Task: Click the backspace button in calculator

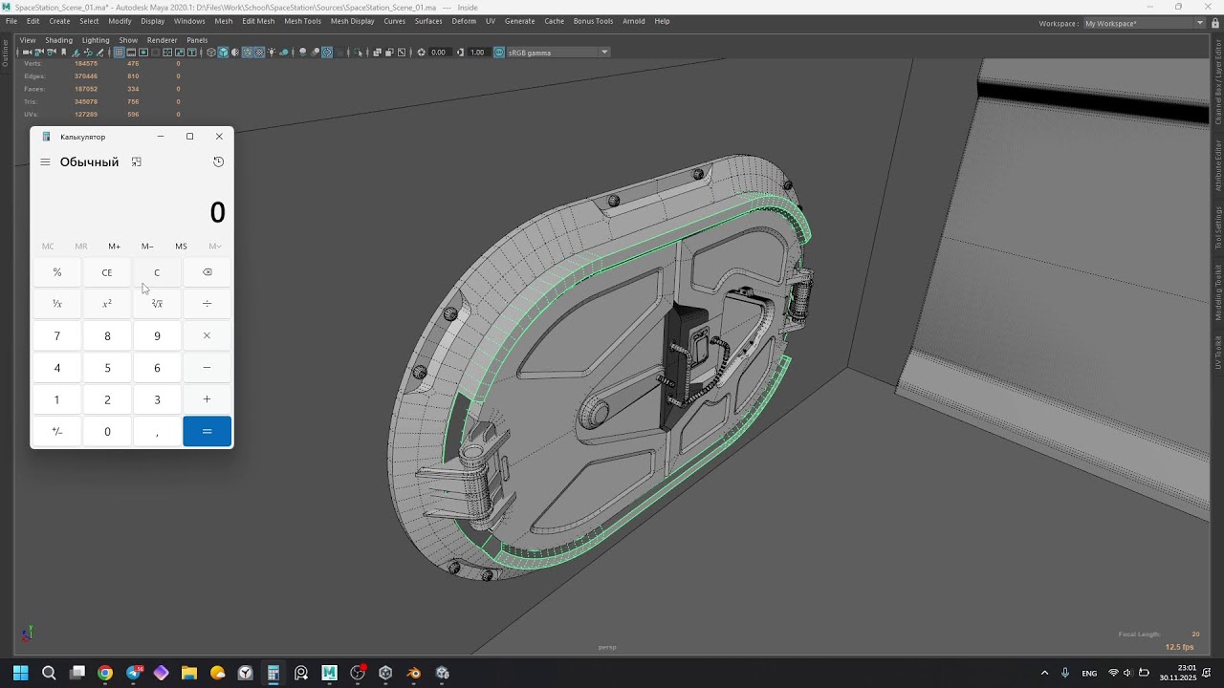Action: 208,272
